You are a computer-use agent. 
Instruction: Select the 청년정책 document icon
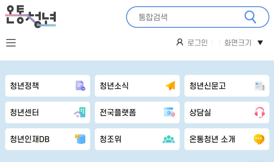(x=80, y=86)
